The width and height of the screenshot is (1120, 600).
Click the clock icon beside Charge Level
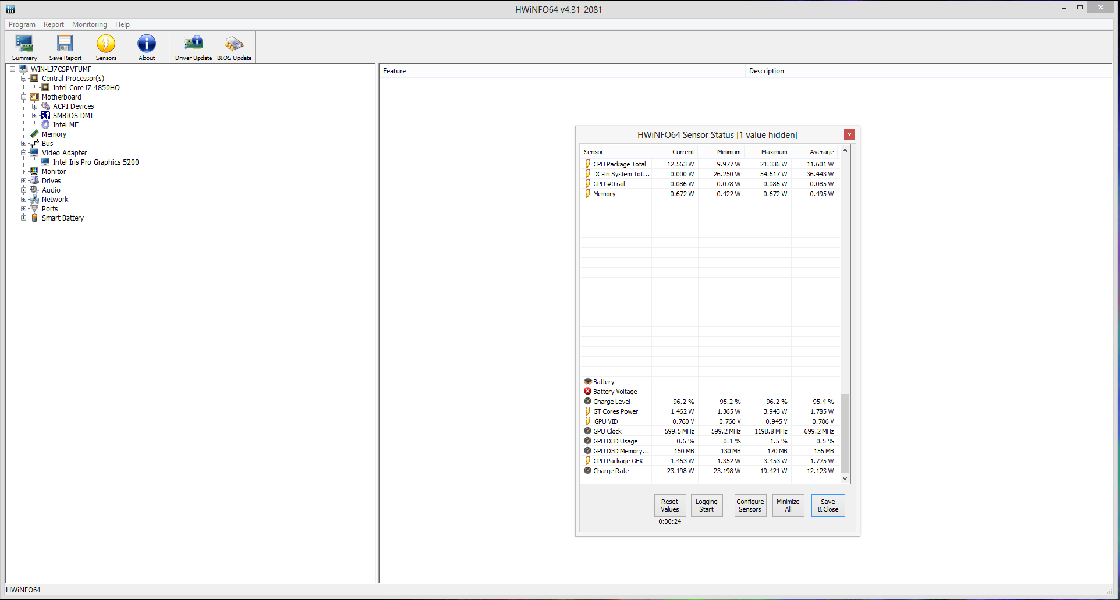tap(588, 402)
